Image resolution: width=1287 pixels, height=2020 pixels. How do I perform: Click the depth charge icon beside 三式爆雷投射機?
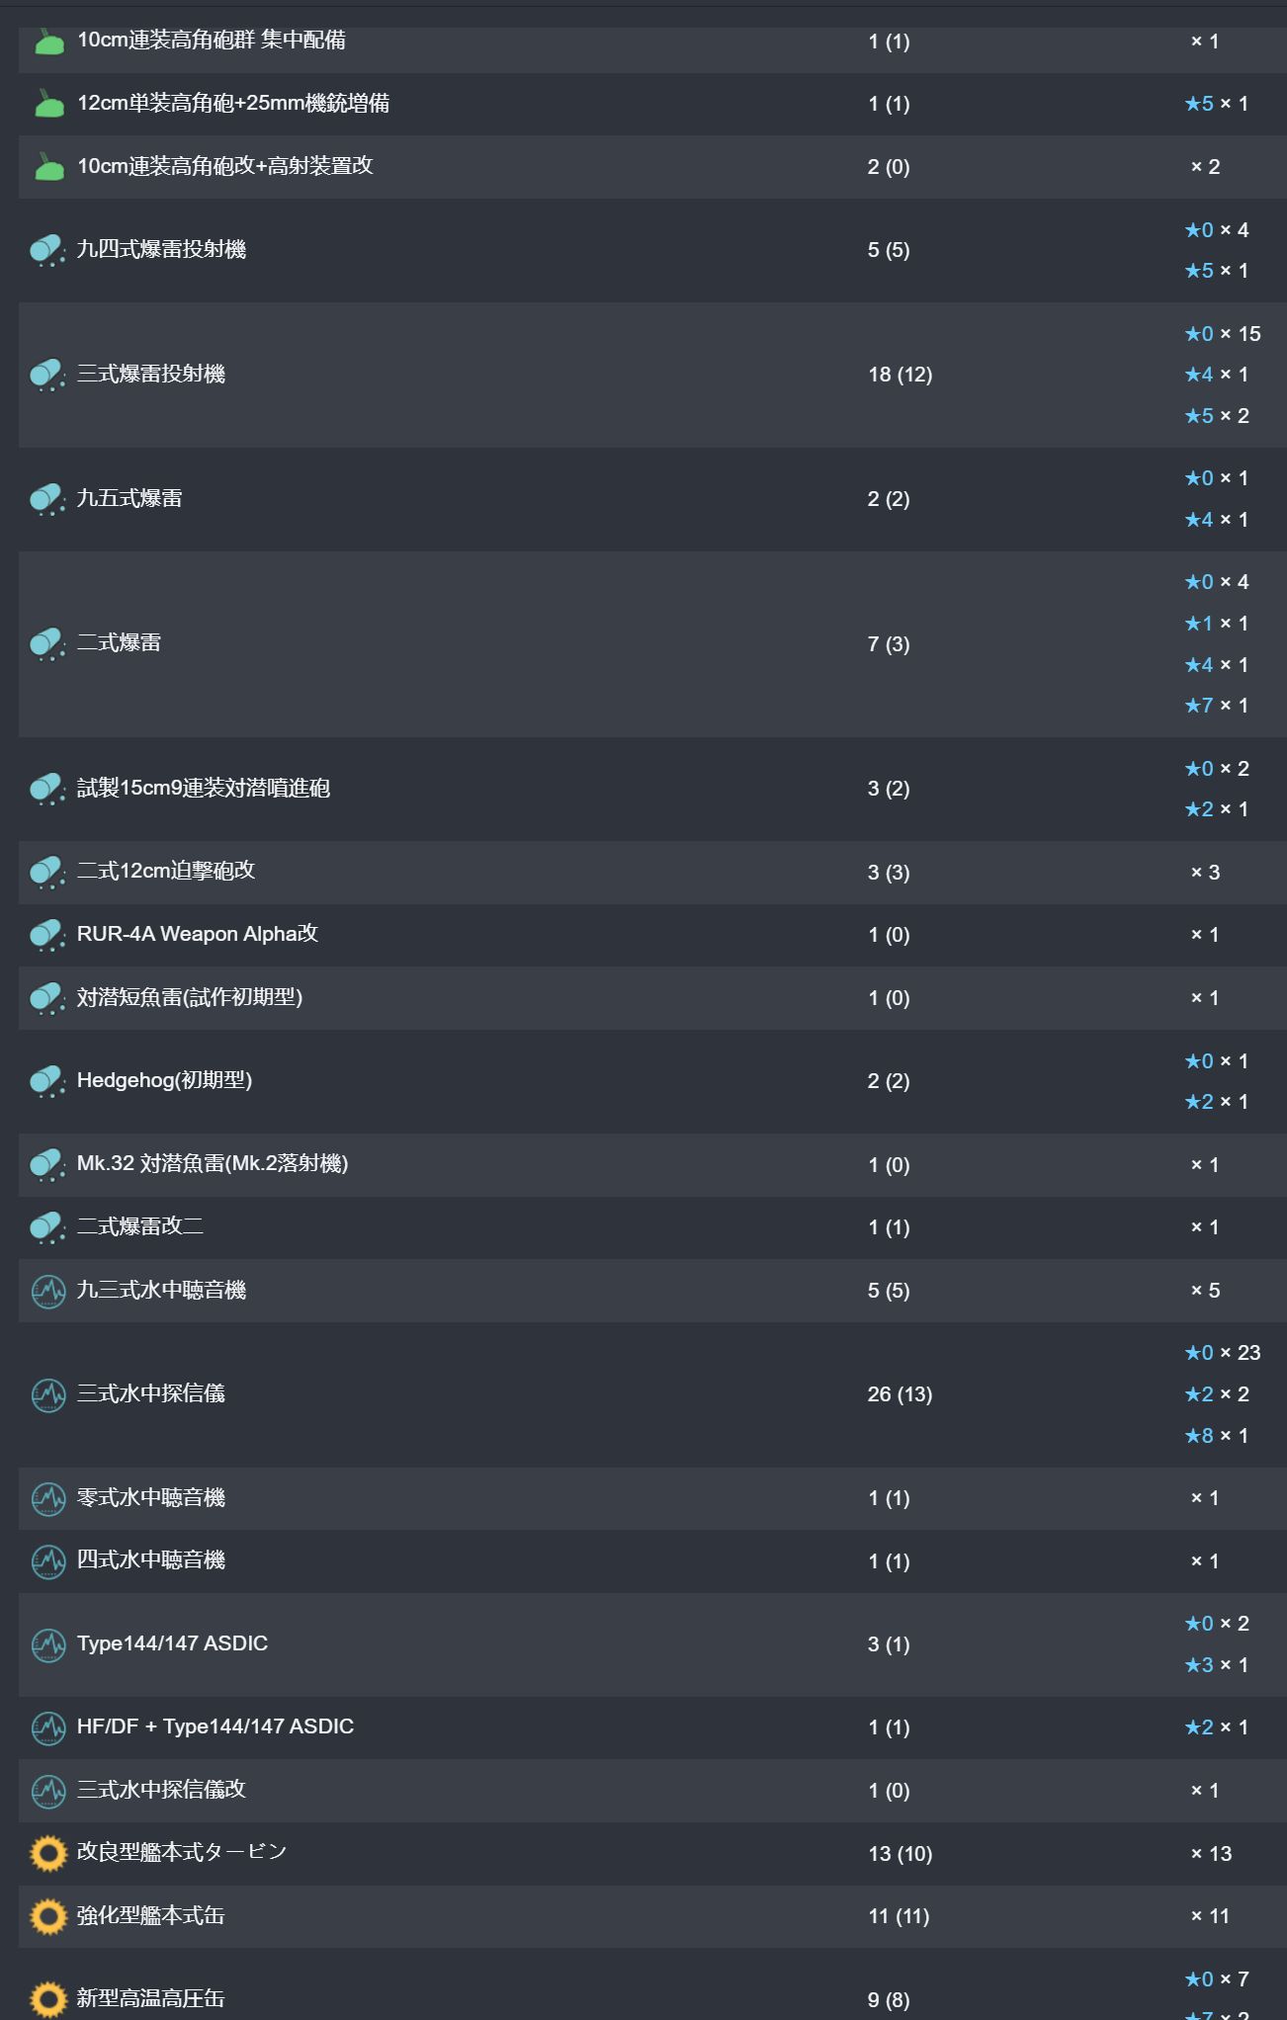[48, 375]
